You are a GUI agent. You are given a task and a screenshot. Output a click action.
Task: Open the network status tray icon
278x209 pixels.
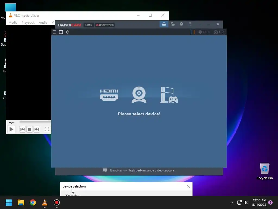239,202
